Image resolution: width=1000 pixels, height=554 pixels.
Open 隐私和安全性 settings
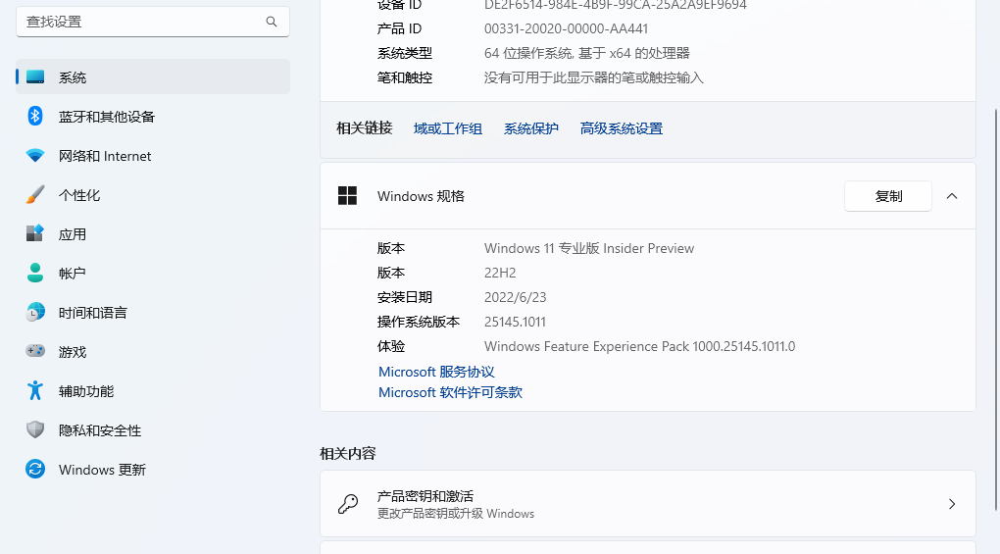point(153,430)
